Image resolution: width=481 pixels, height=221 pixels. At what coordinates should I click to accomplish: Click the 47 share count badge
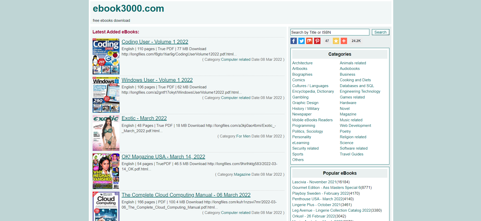coord(327,41)
